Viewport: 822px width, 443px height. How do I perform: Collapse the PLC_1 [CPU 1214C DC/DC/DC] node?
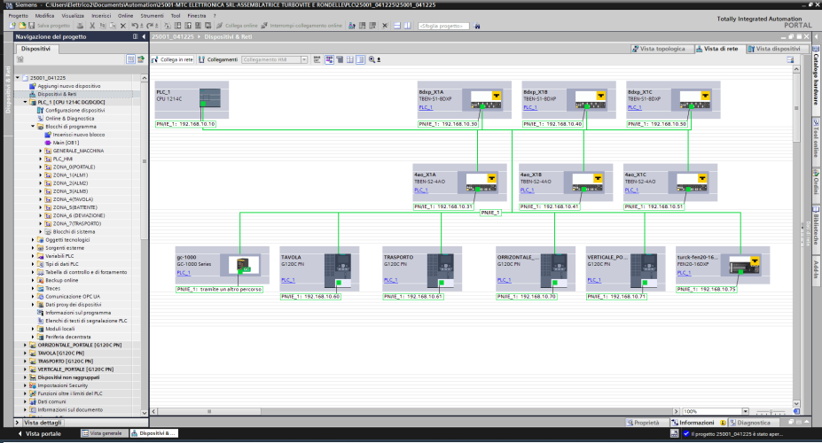(x=25, y=102)
